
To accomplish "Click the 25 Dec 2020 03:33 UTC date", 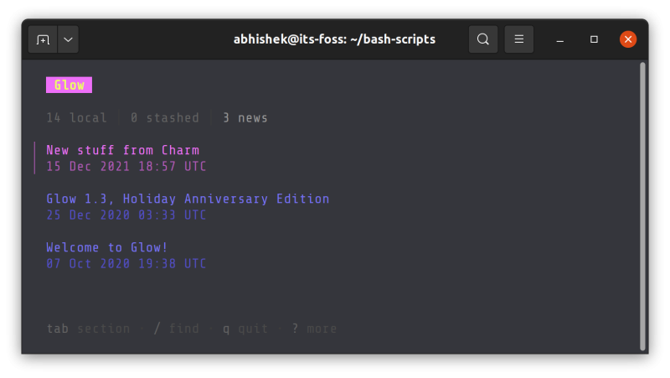I will 126,215.
